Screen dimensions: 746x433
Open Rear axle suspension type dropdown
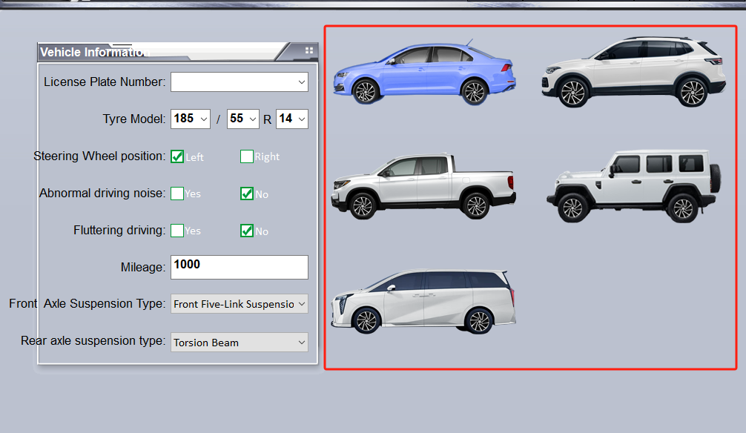click(x=240, y=343)
